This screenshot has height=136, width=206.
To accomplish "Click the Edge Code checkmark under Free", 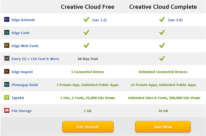I will (87, 32).
